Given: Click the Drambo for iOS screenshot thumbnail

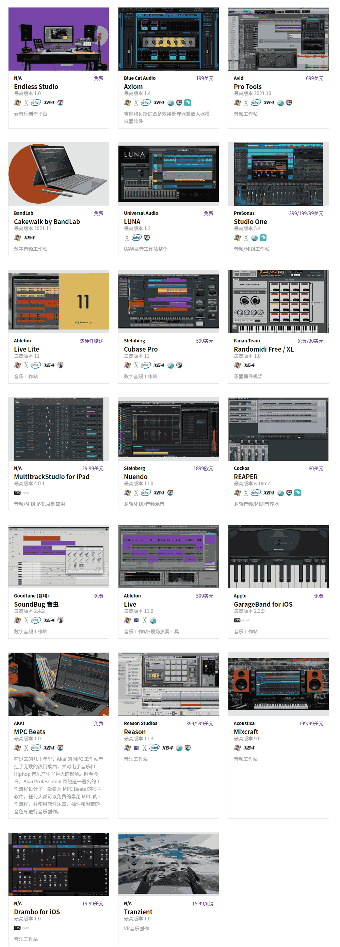Looking at the screenshot, I should (59, 863).
